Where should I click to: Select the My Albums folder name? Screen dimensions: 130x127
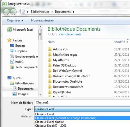(61, 60)
